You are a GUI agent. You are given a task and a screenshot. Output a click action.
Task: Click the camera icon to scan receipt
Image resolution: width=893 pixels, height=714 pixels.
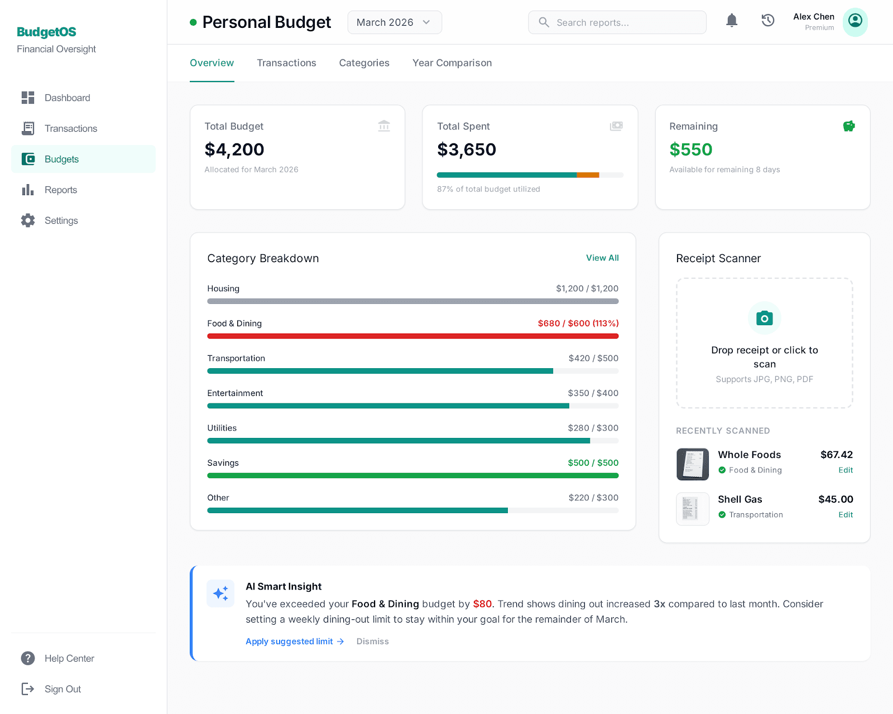[764, 319]
